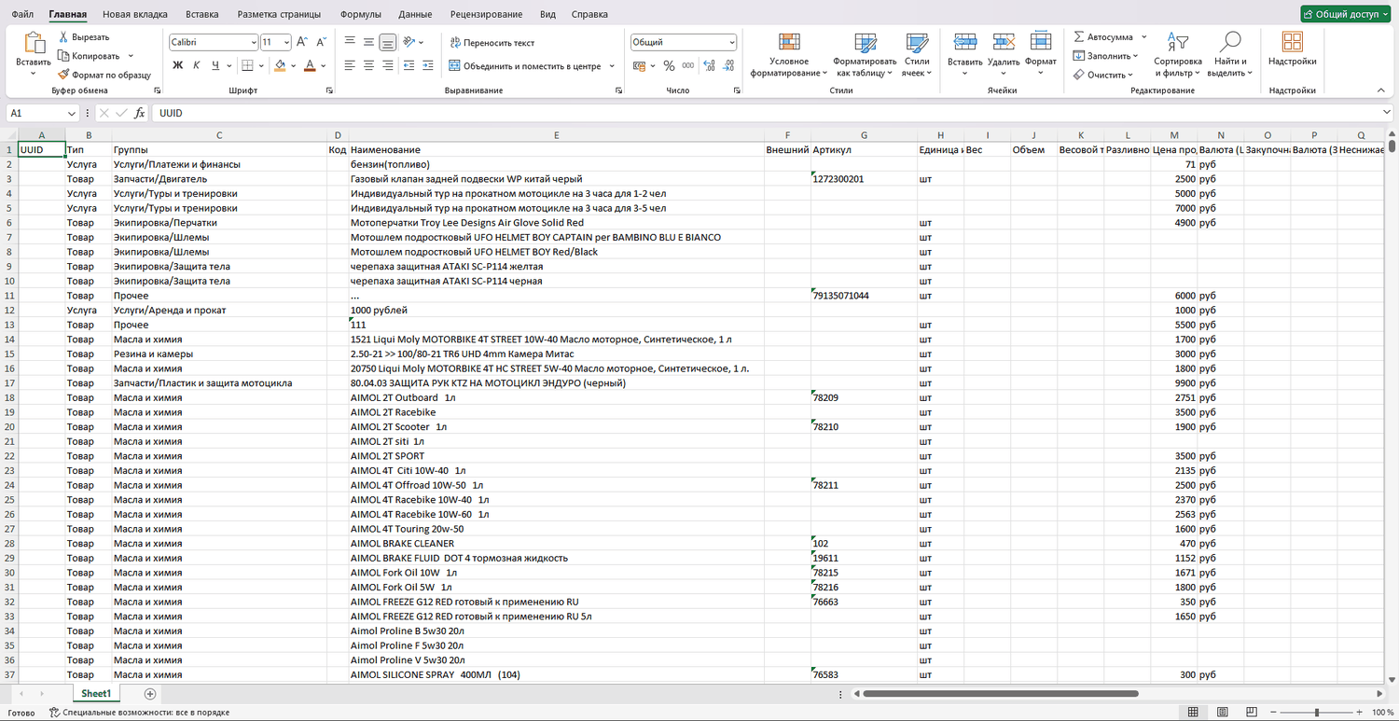Viewport: 1399px width, 721px height.
Task: Apply the red font color A
Action: 310,65
